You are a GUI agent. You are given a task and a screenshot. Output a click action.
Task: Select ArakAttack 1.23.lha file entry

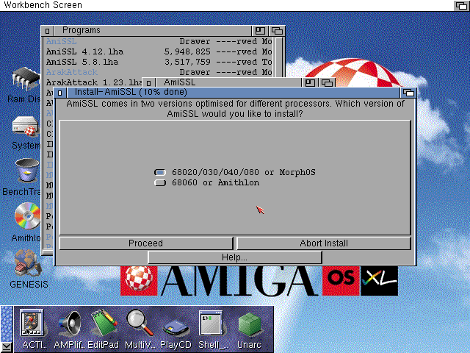click(93, 82)
